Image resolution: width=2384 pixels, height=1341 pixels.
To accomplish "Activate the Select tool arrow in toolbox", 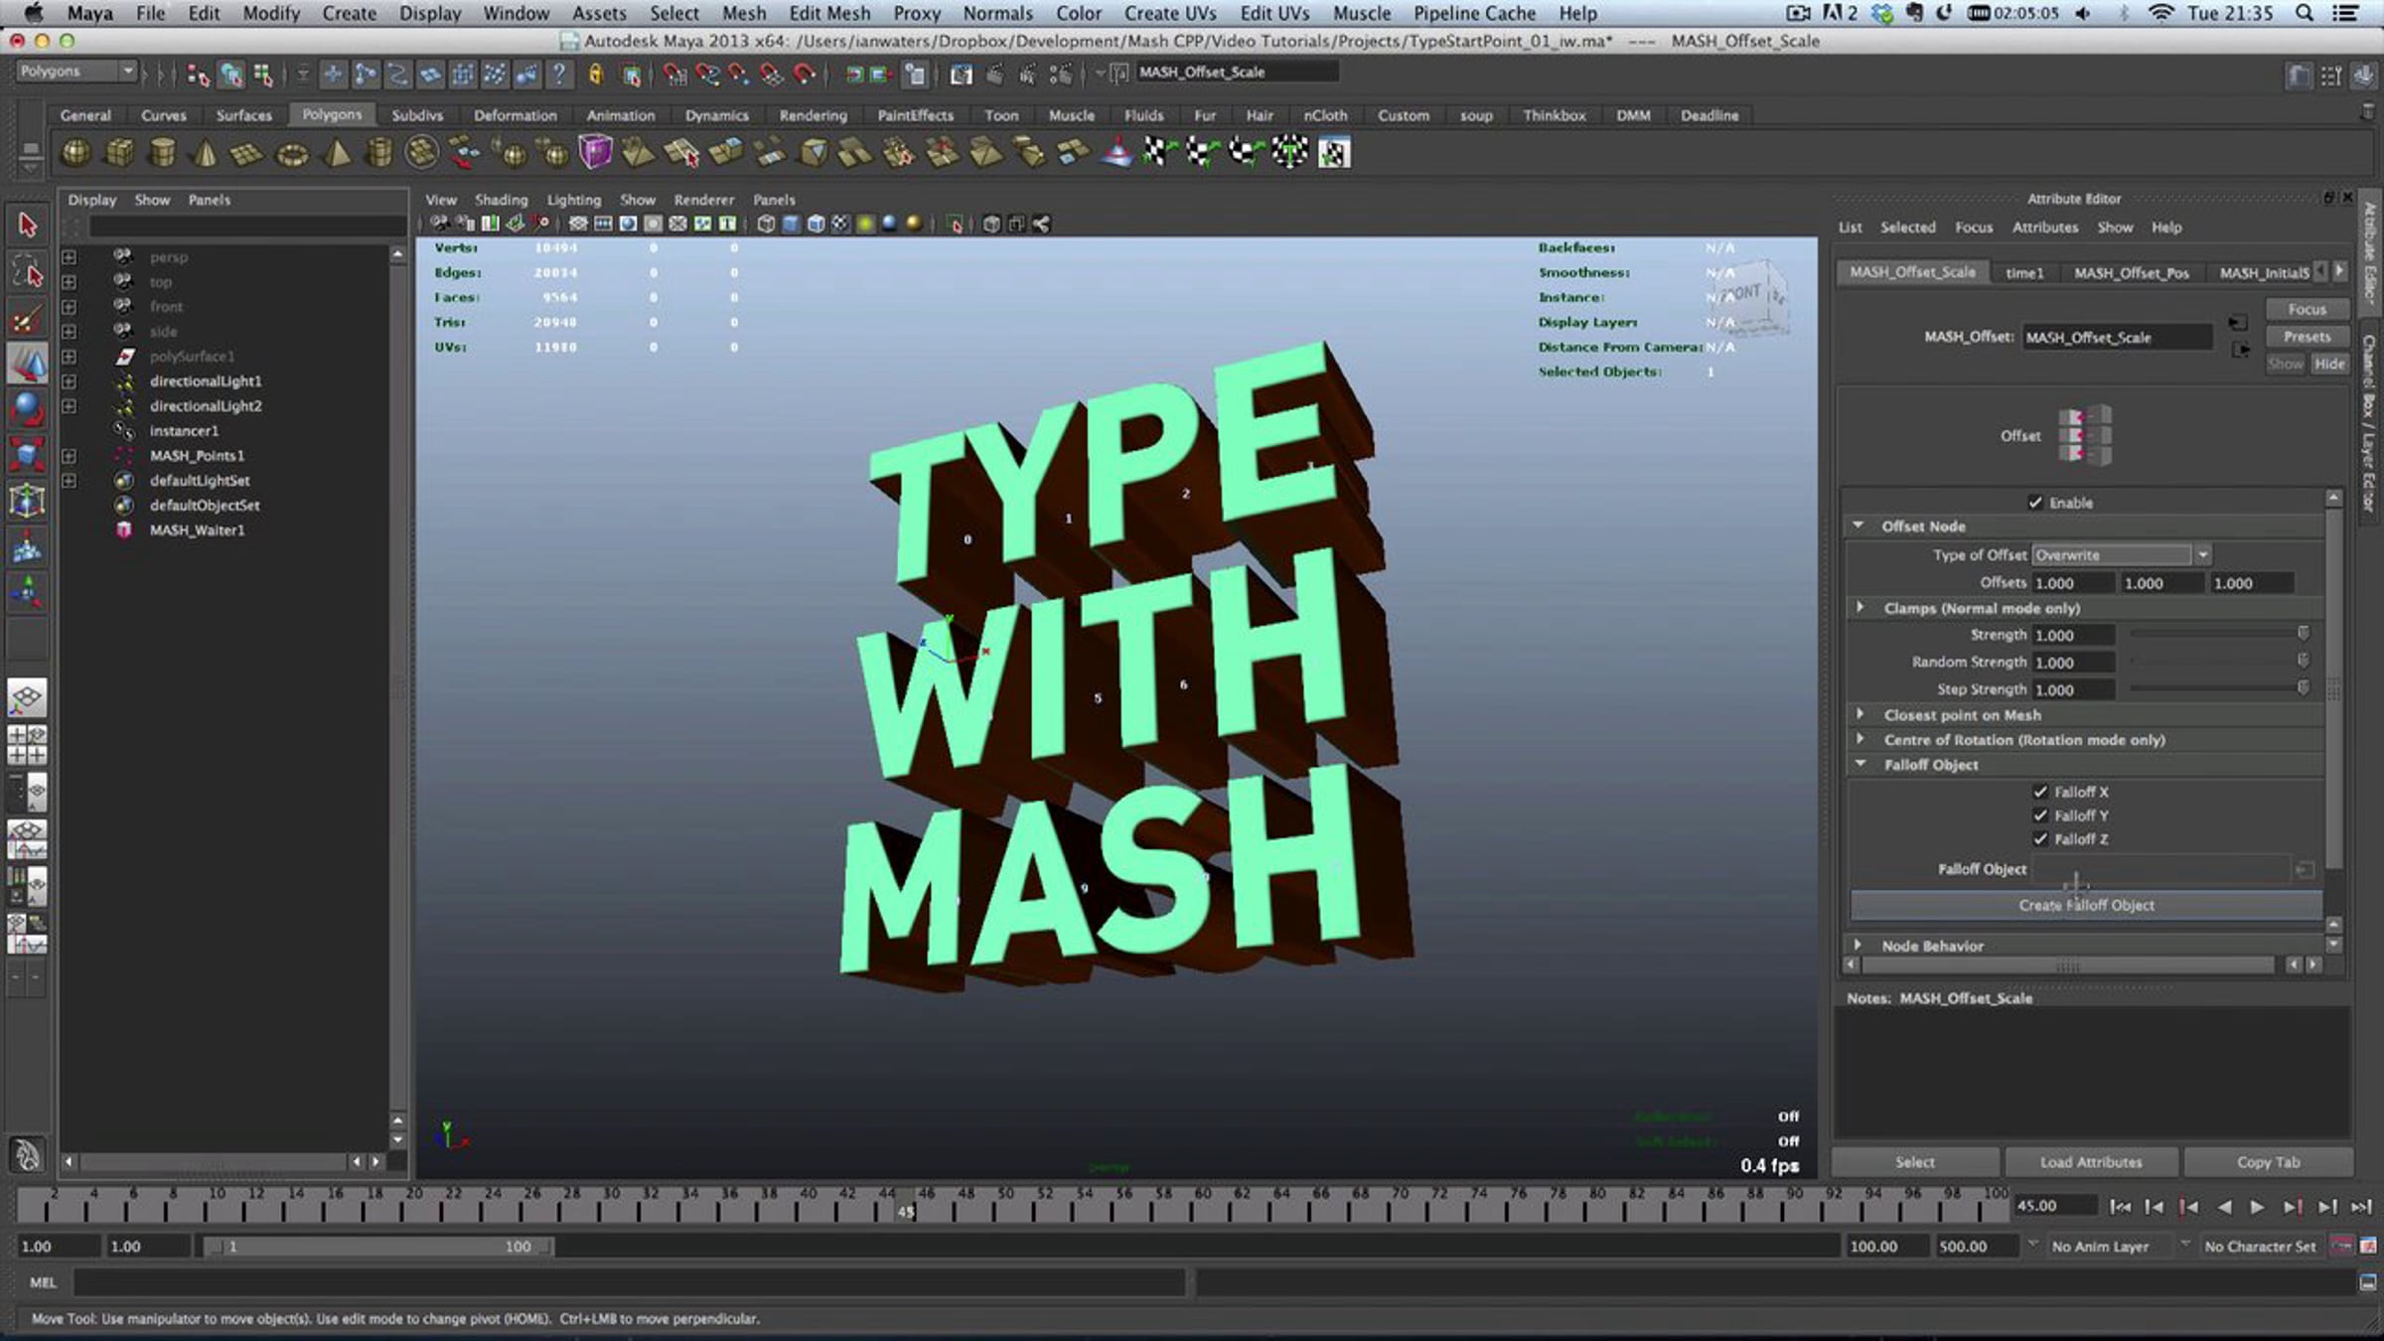I will (28, 225).
